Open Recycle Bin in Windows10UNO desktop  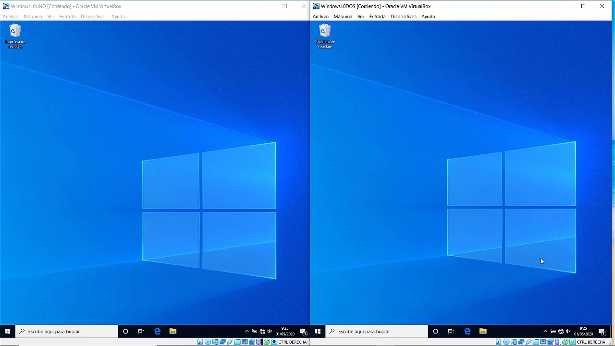15,36
